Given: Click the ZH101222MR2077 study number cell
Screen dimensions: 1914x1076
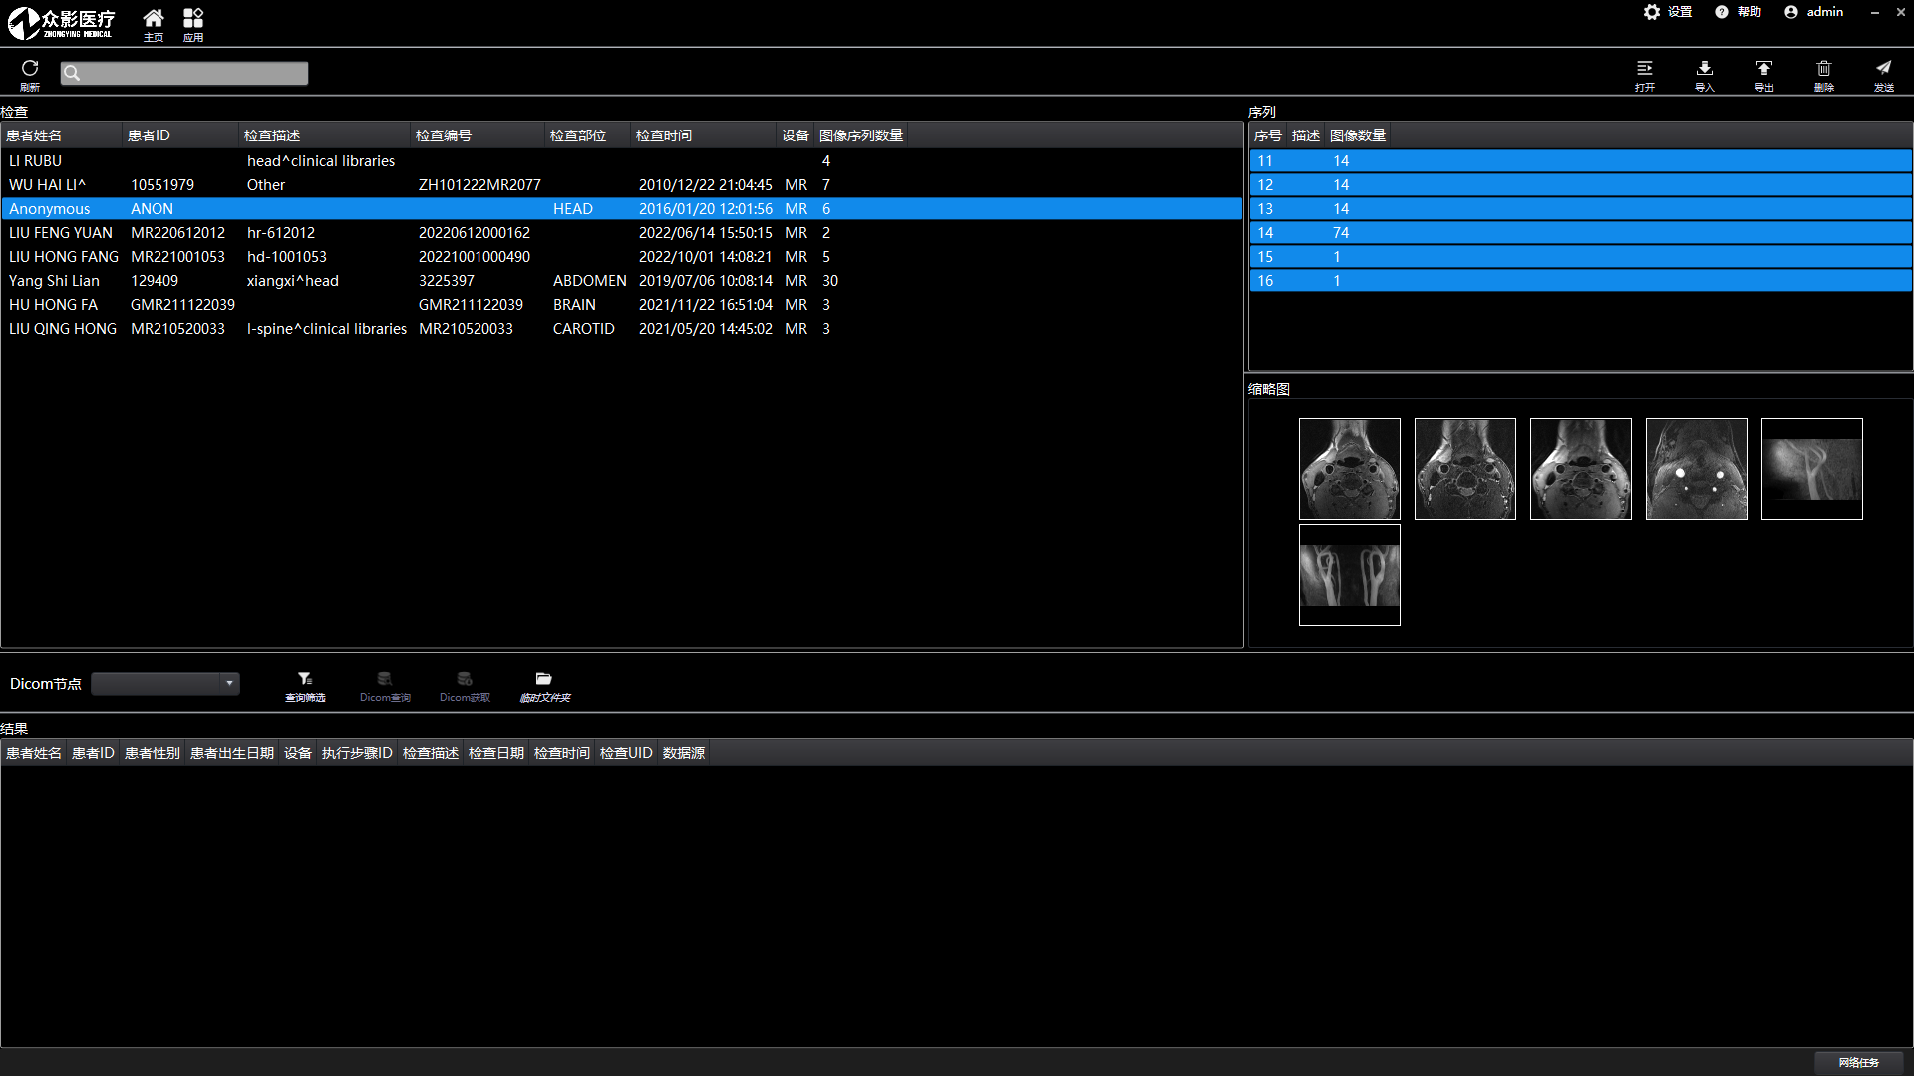Looking at the screenshot, I should pos(479,185).
